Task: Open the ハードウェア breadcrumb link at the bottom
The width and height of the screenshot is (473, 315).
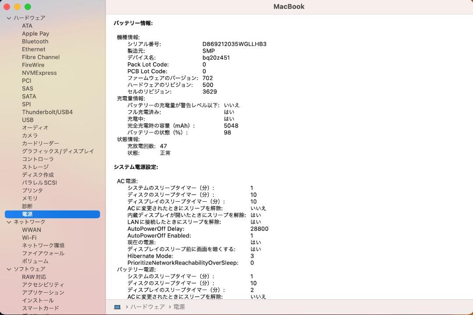Action: point(148,307)
